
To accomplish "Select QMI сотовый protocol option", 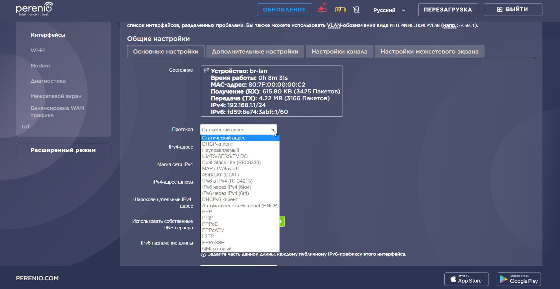I will (x=240, y=249).
